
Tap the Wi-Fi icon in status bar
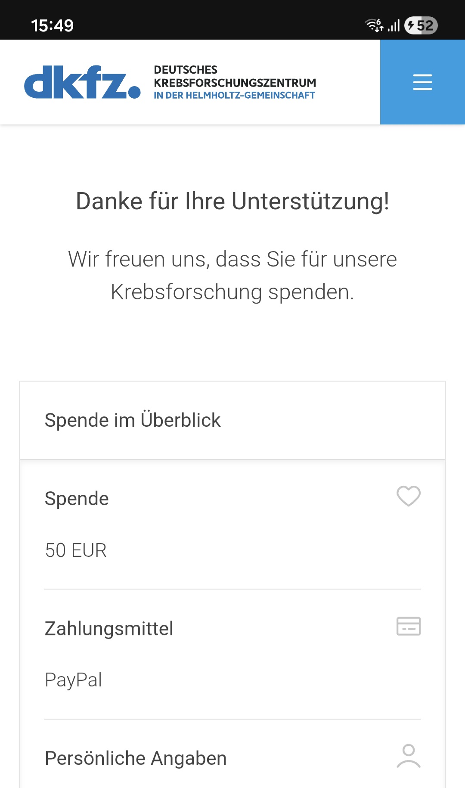point(374,25)
